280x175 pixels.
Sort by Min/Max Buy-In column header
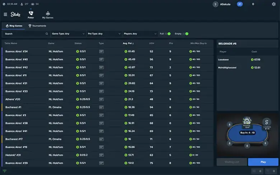click(x=199, y=43)
